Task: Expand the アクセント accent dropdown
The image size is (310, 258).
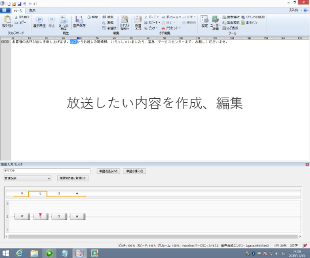Action: coord(171,28)
